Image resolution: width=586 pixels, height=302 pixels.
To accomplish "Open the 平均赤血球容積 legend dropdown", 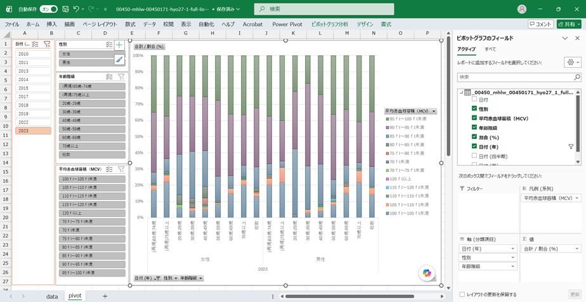I will (434, 111).
